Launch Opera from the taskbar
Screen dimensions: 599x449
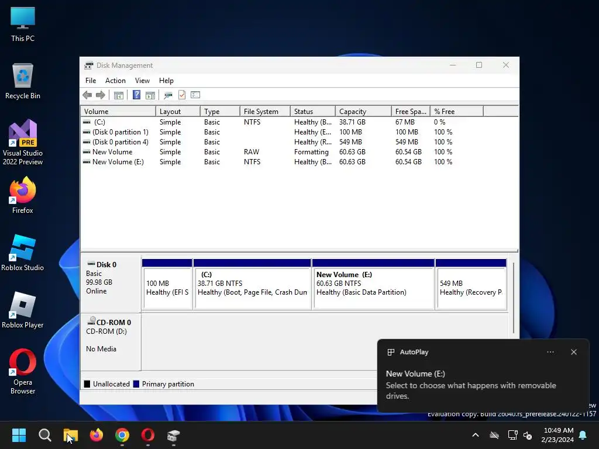click(148, 435)
